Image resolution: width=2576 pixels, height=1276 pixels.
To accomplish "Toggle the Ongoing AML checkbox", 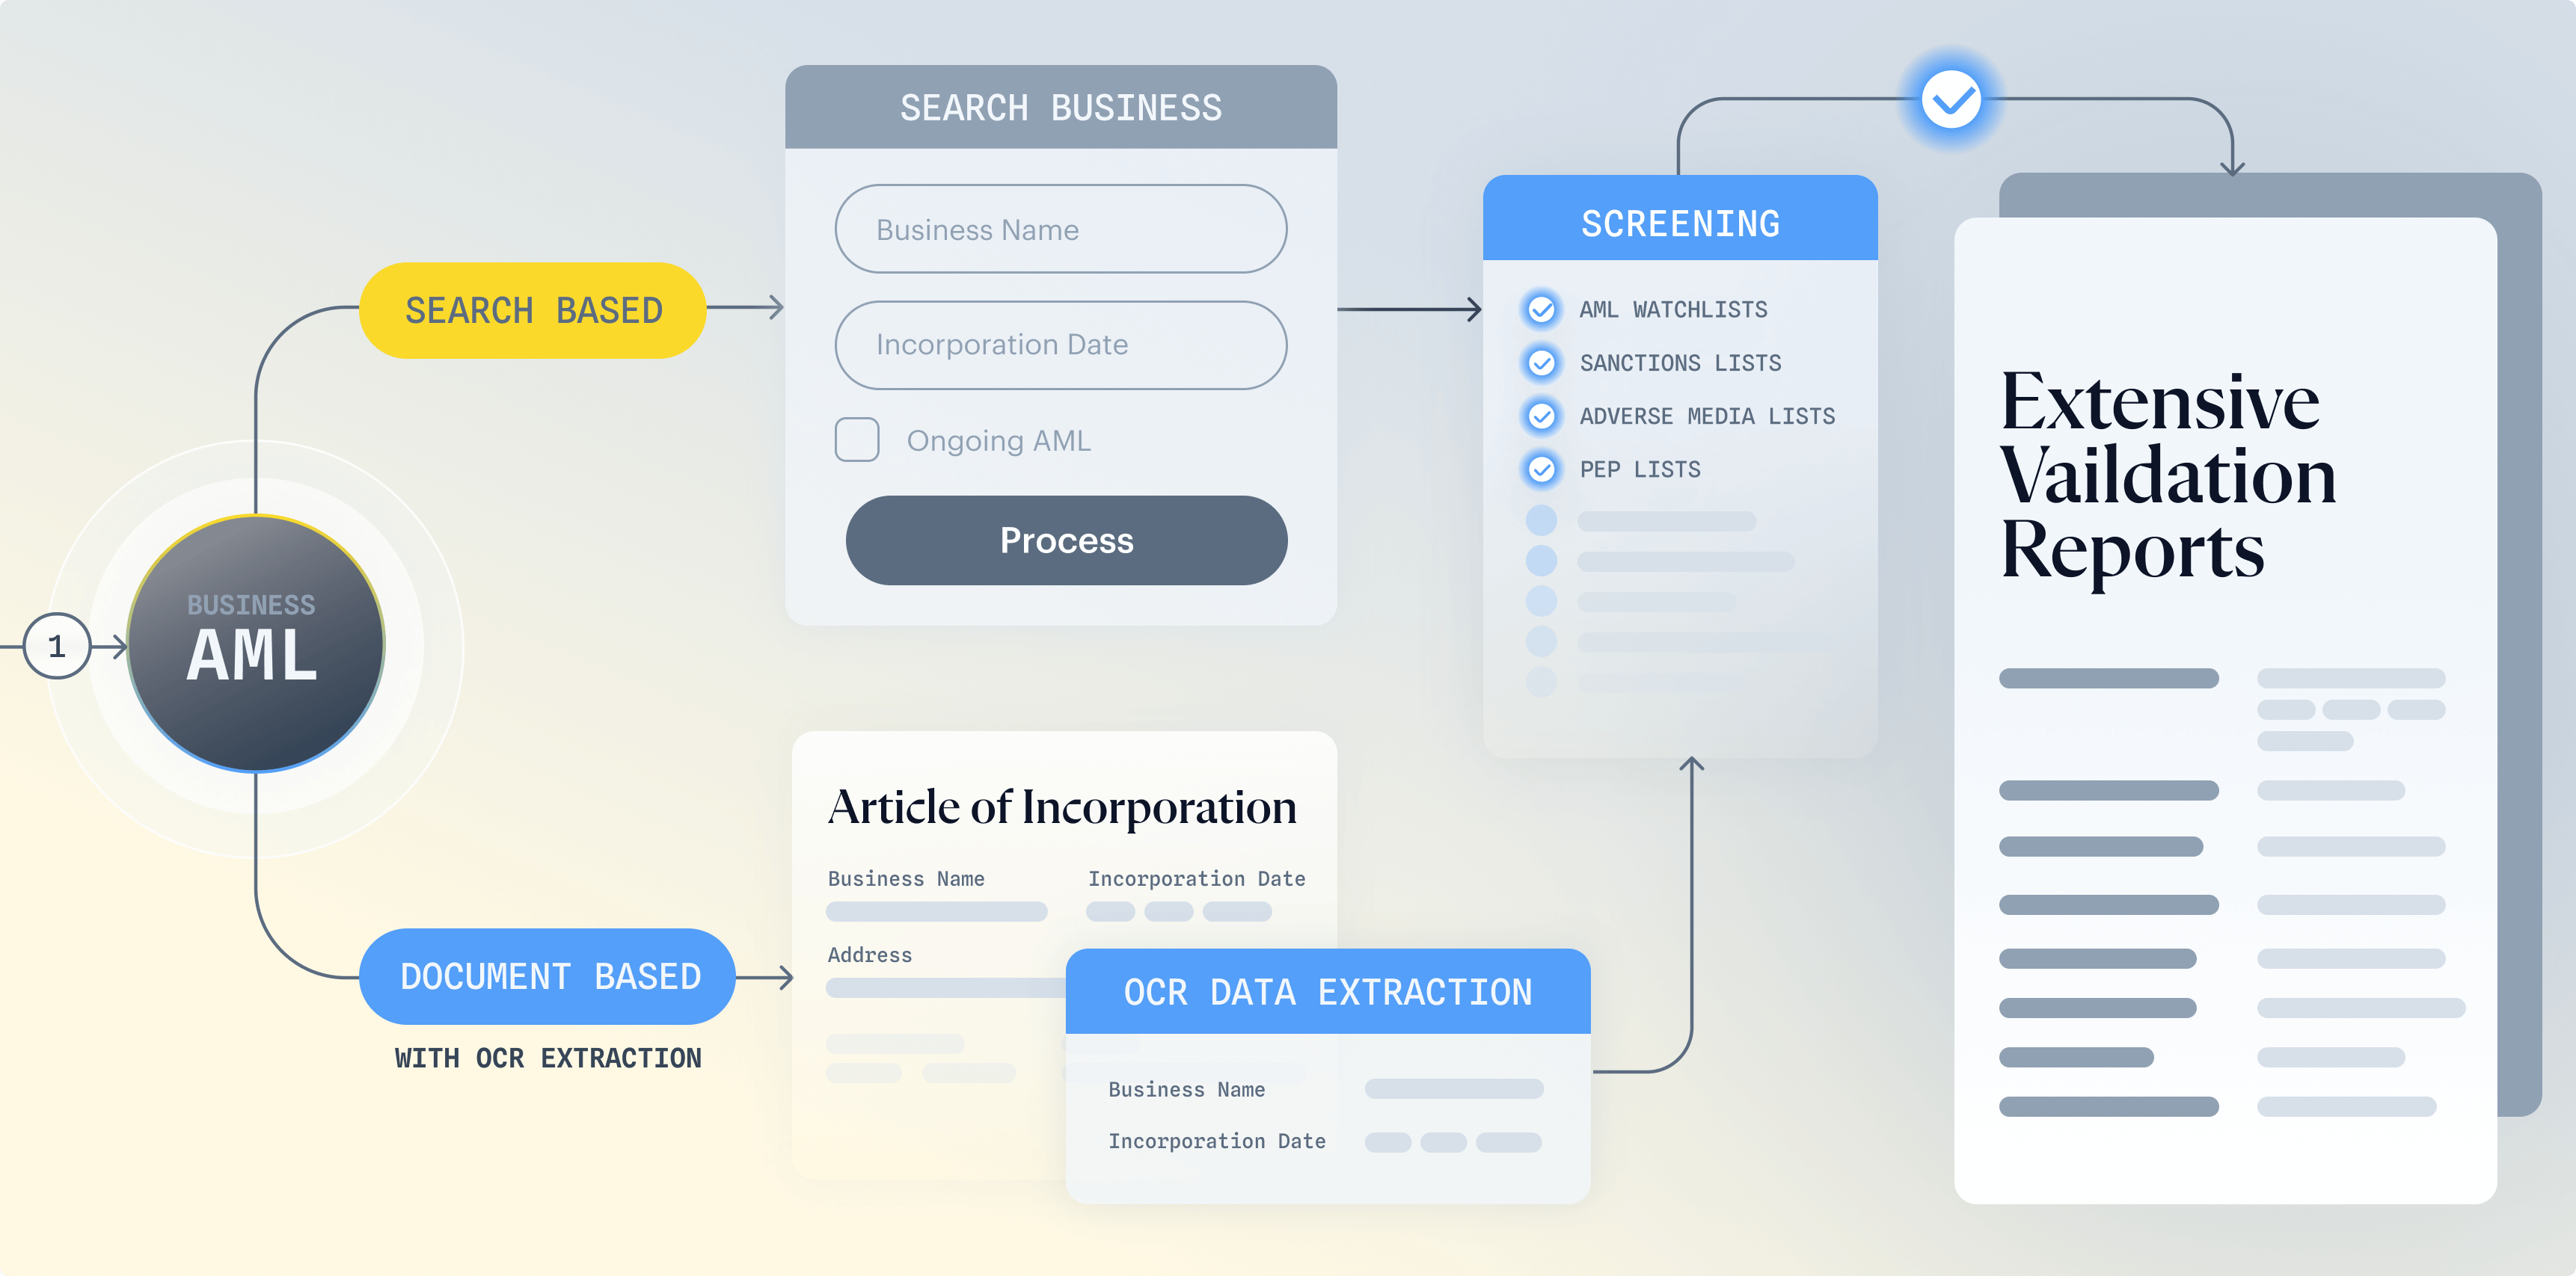I will pos(859,440).
